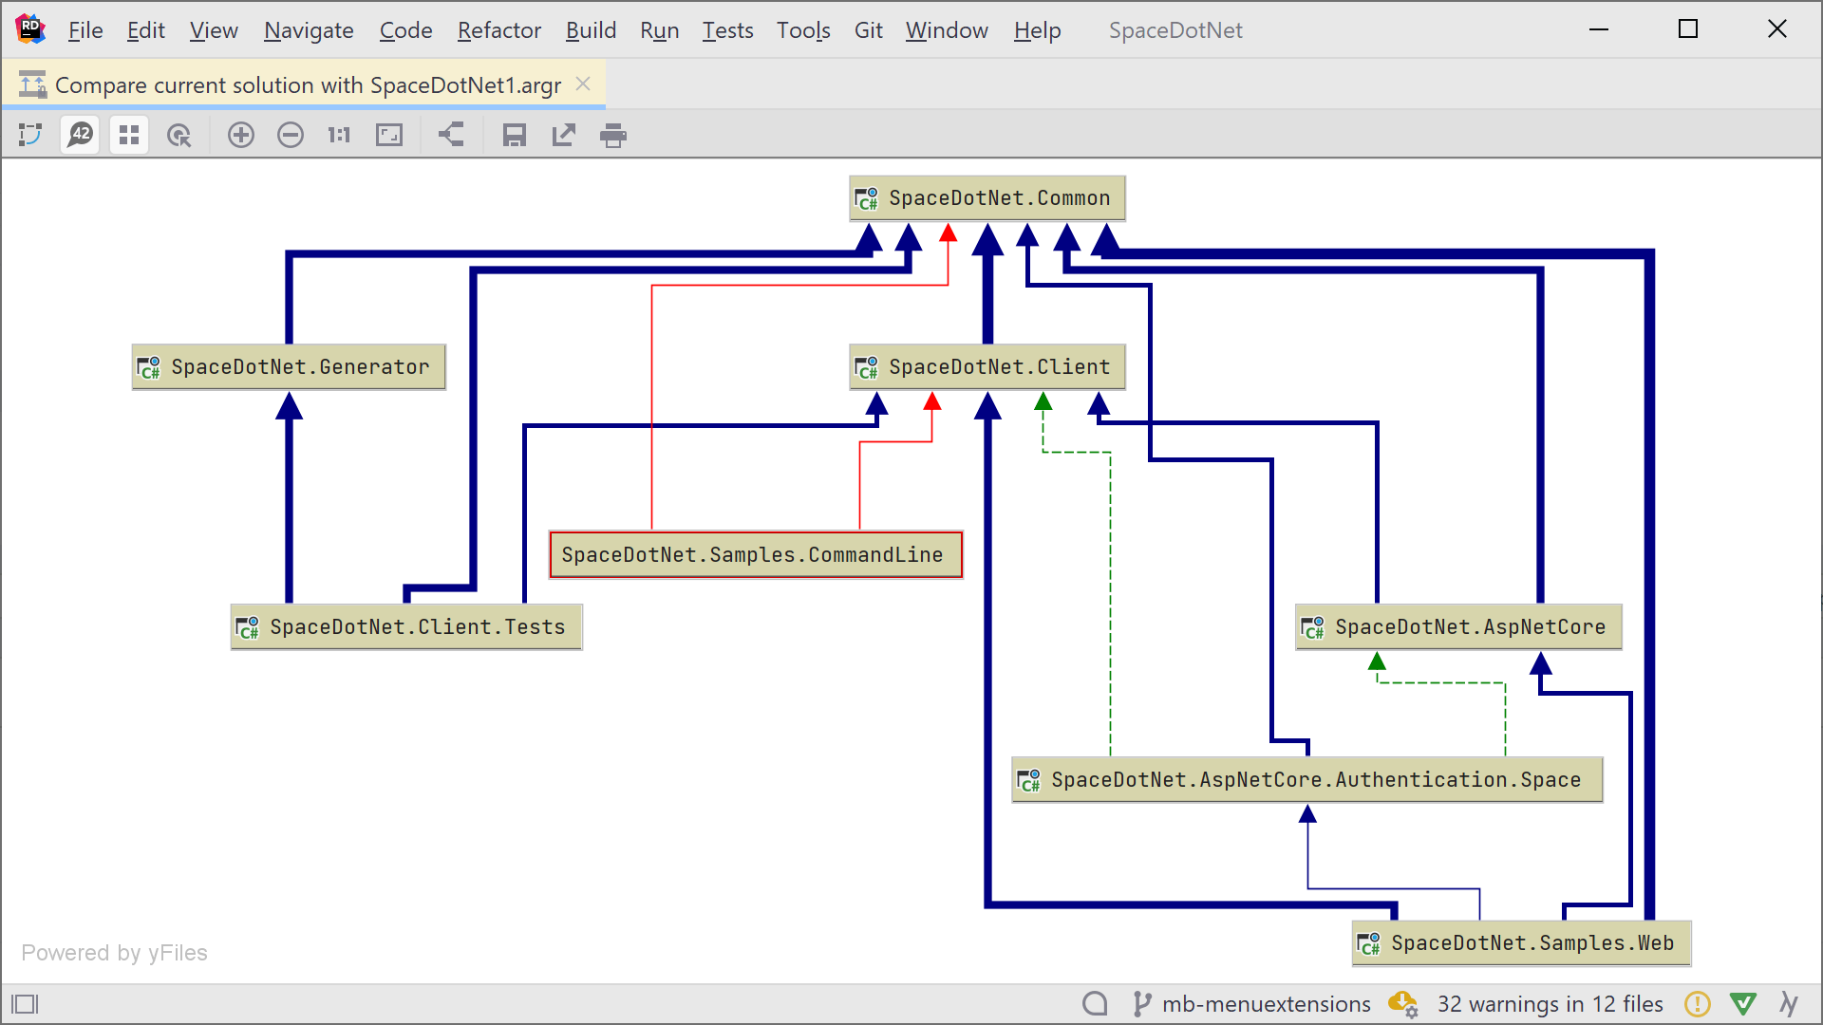1823x1025 pixels.
Task: Open the mb-menuextensions branch popup
Action: 1266,1004
